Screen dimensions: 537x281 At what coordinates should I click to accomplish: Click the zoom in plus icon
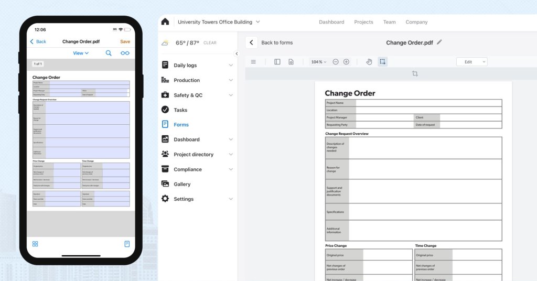click(346, 62)
